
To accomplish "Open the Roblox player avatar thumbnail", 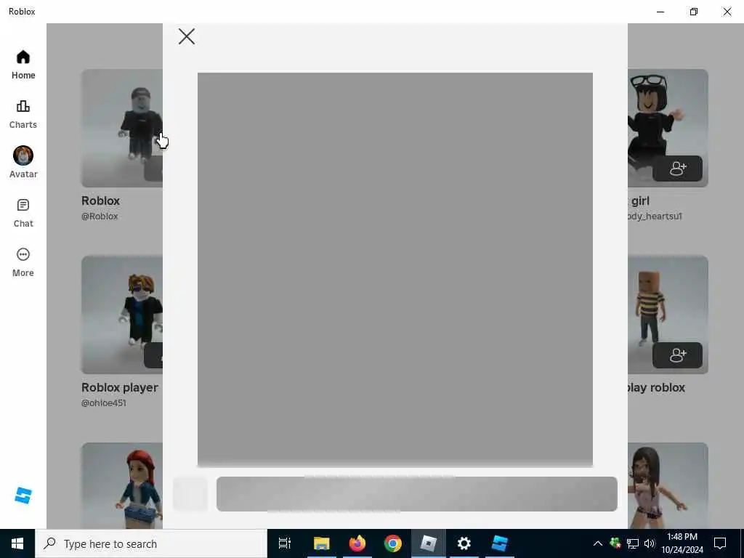I will click(122, 315).
